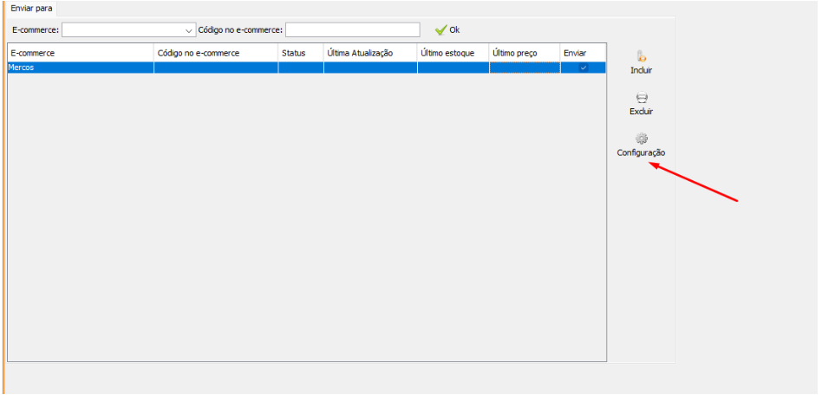Sort by the E-commerce column header

click(81, 53)
